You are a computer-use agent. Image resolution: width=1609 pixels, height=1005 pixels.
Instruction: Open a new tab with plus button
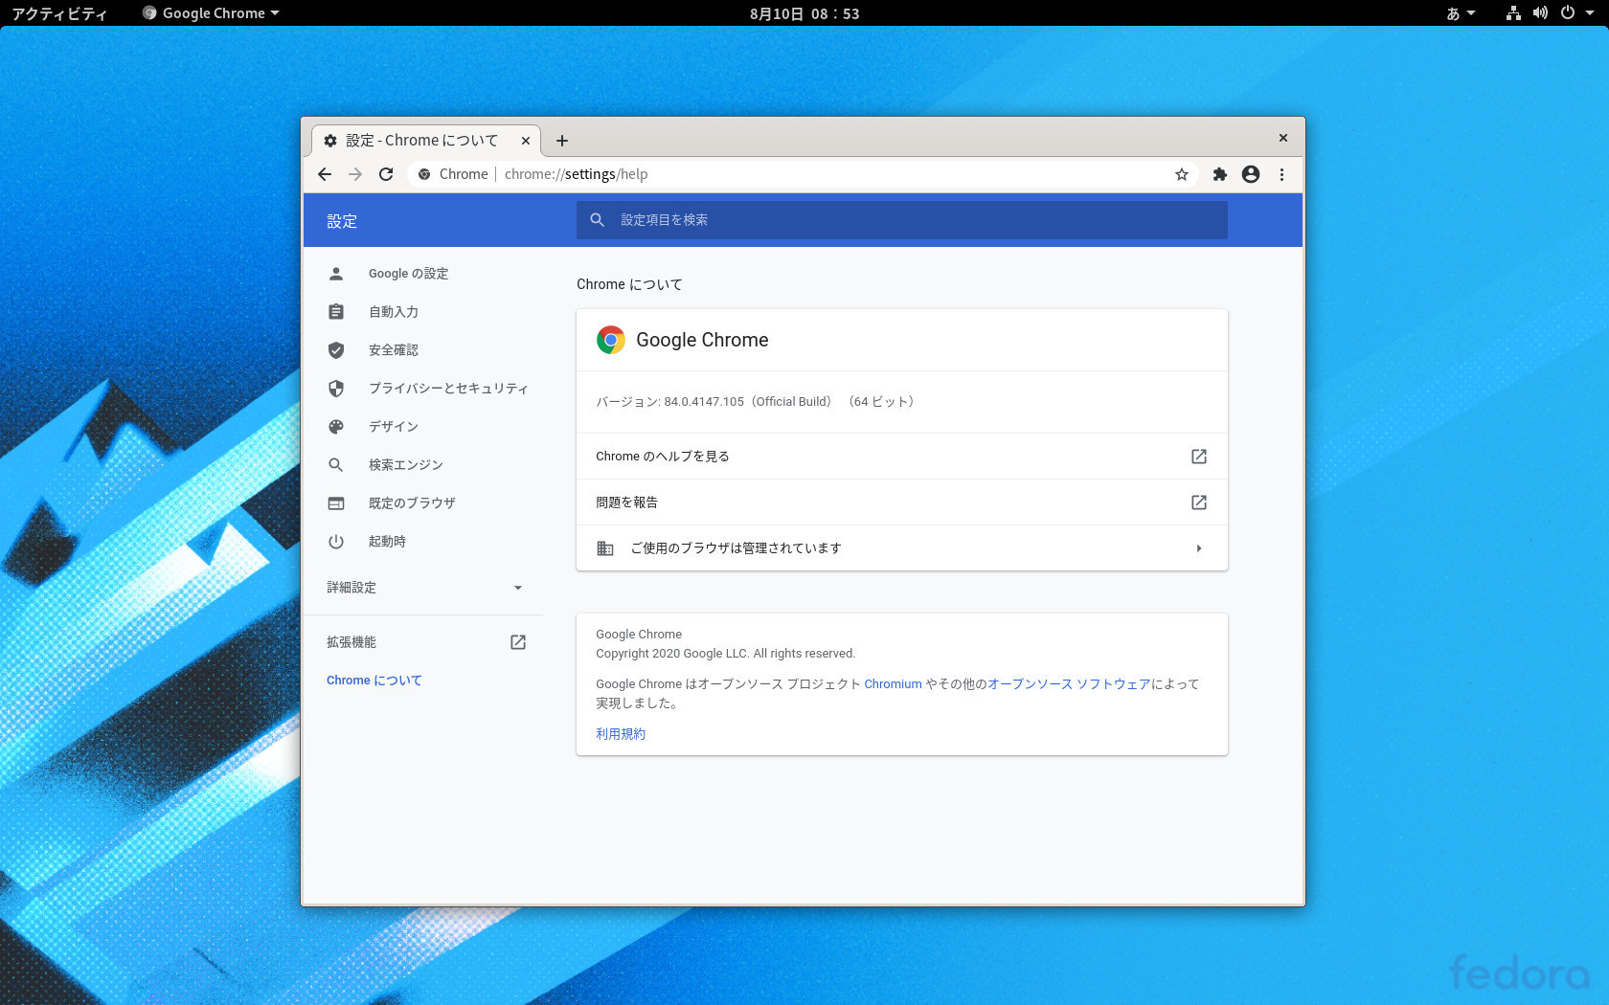pyautogui.click(x=562, y=141)
